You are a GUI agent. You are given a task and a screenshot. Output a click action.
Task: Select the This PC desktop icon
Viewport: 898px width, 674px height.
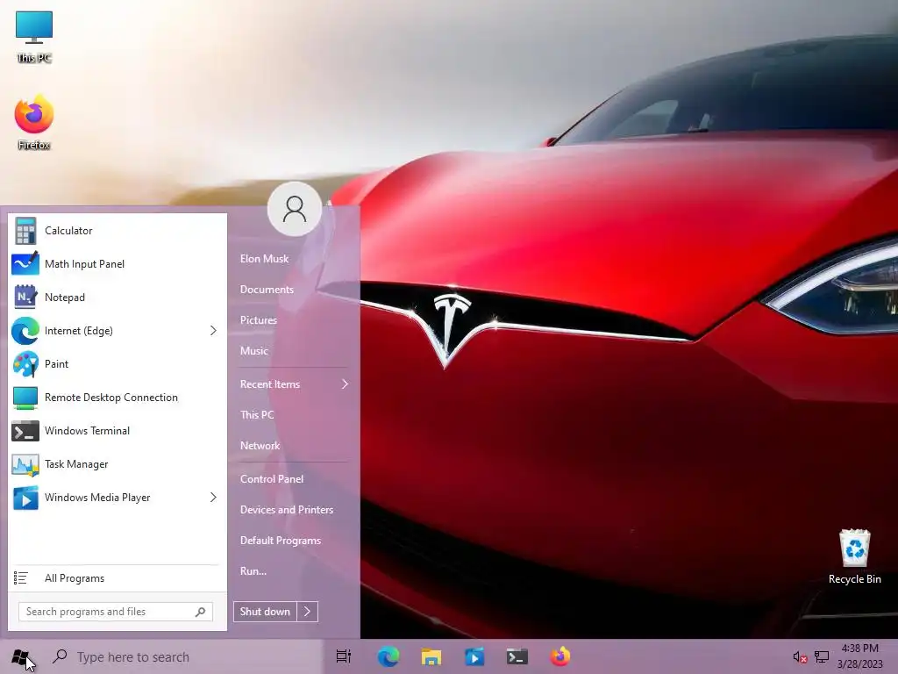tap(34, 37)
